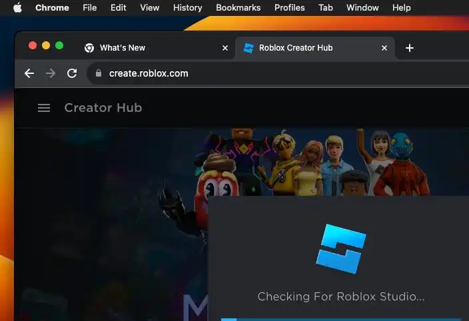Image resolution: width=469 pixels, height=321 pixels.
Task: Maximize the Chrome window with green button
Action: click(x=59, y=45)
